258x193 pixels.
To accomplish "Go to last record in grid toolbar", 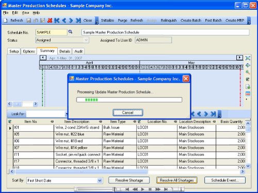I will (213, 114).
